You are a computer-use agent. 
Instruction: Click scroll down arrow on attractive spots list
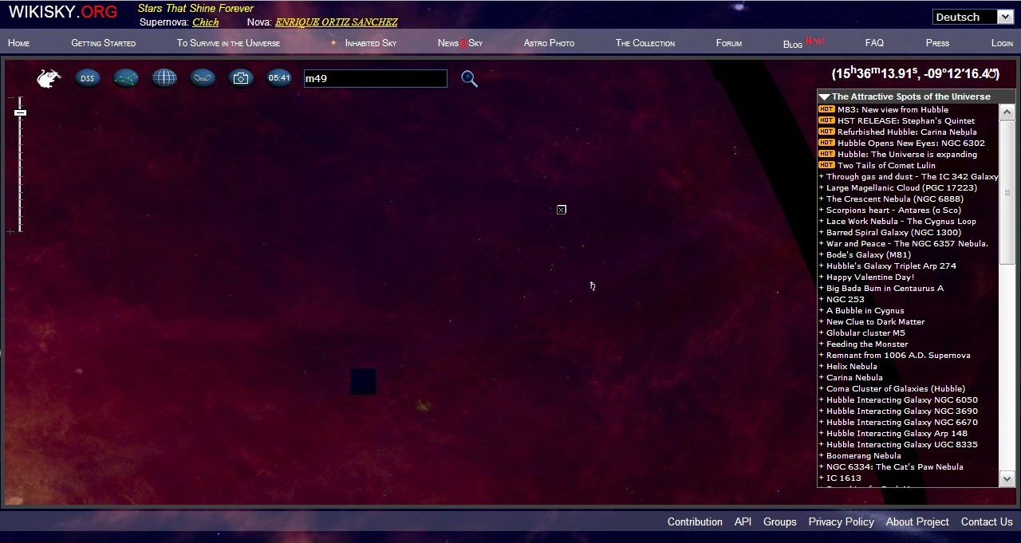point(1007,479)
